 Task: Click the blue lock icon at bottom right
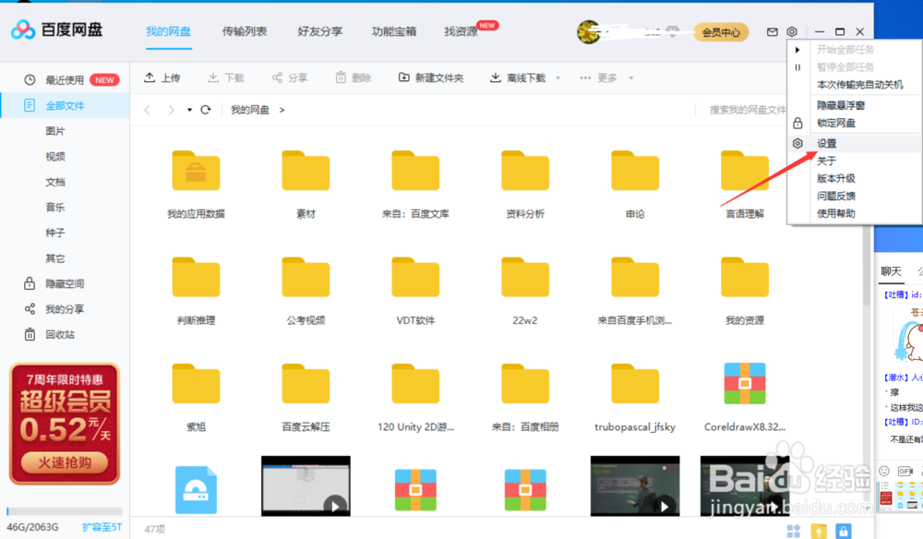844,531
